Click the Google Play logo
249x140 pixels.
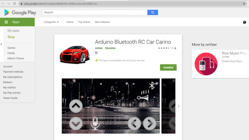coord(20,12)
